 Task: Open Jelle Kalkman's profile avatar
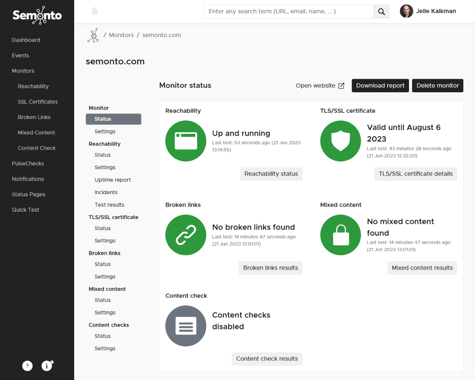coord(407,11)
